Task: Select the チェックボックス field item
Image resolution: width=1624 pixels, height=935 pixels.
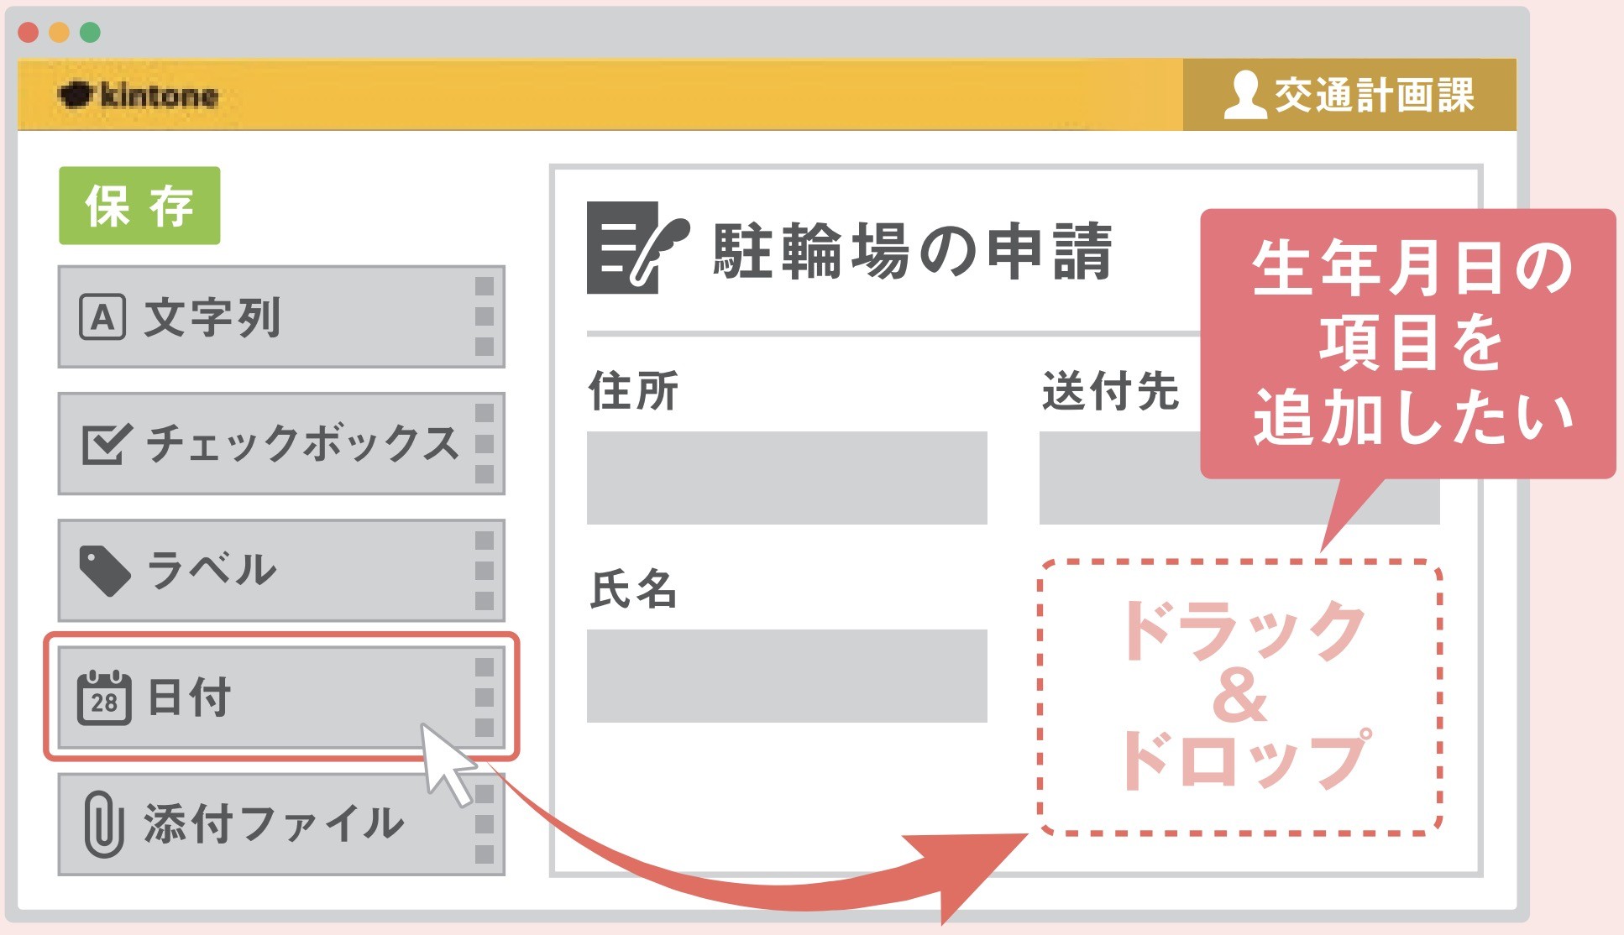Action: (x=281, y=444)
